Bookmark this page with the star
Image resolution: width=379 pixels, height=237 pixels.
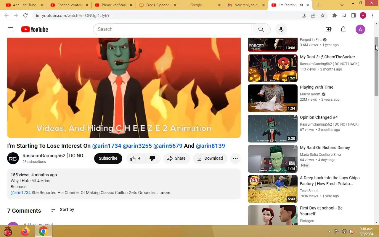click(x=323, y=15)
